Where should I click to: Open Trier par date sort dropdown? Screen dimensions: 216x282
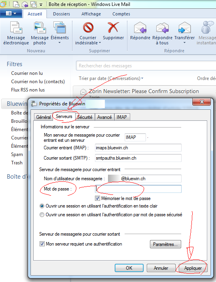coord(111,78)
